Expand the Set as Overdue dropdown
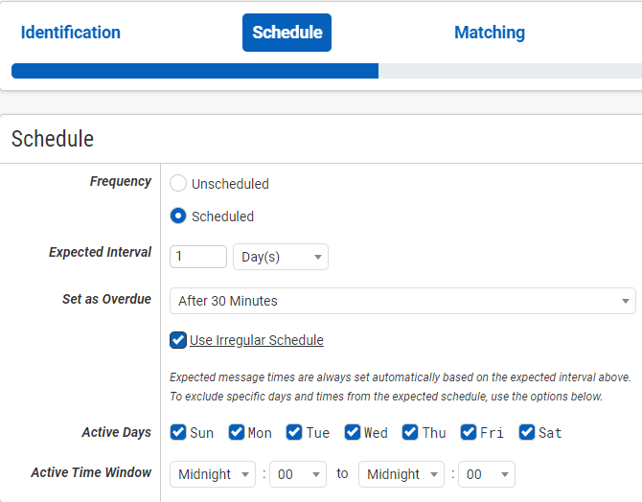 click(402, 301)
